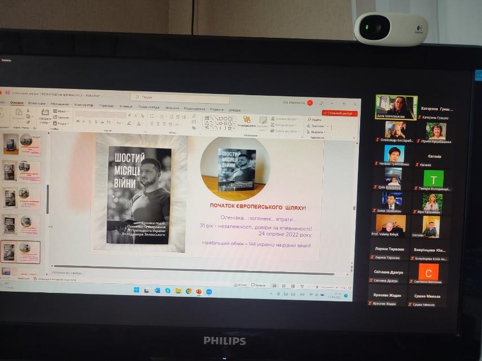Screen dimensions: 482x361
Task: Click the Zoom app icon on taskbar
Action: coord(209,292)
